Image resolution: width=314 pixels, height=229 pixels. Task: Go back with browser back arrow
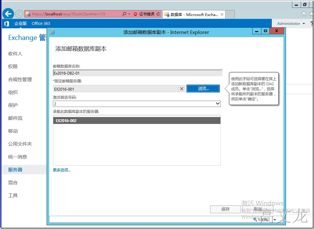(x=8, y=14)
